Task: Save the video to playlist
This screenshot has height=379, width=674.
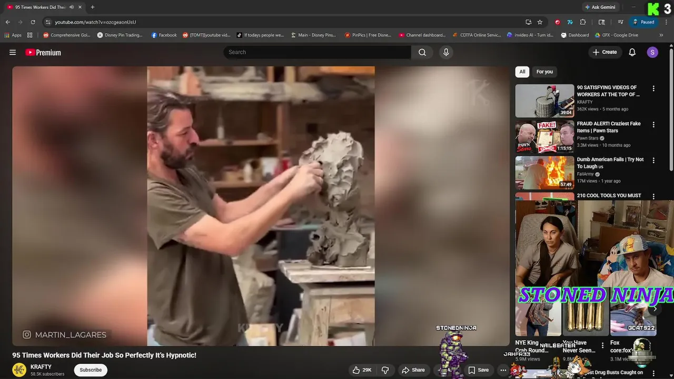Action: pos(479,370)
